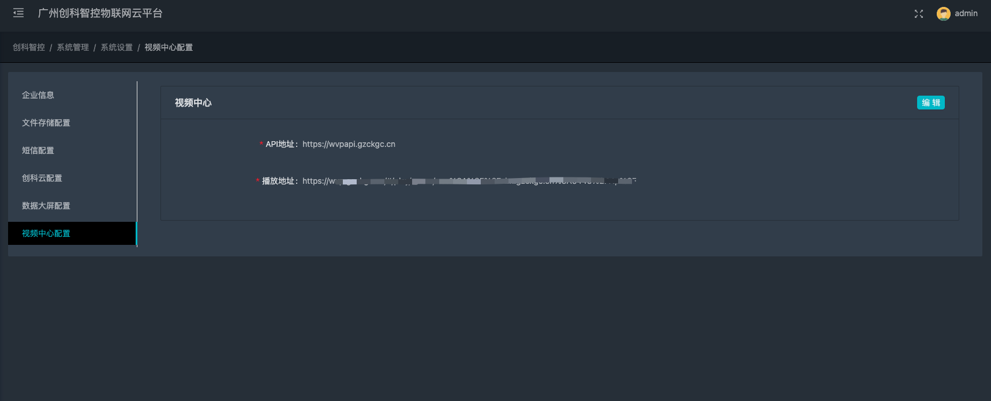Click the admin user avatar
Viewport: 991px width, 401px height.
tap(943, 14)
